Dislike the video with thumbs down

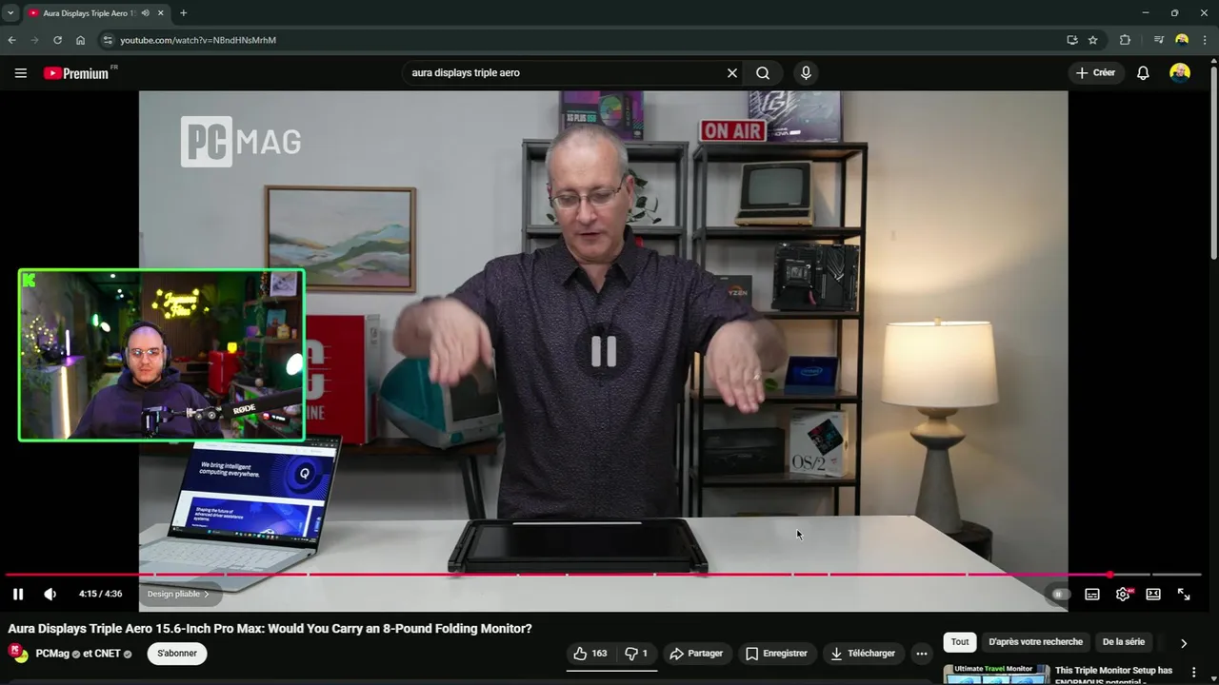click(636, 654)
